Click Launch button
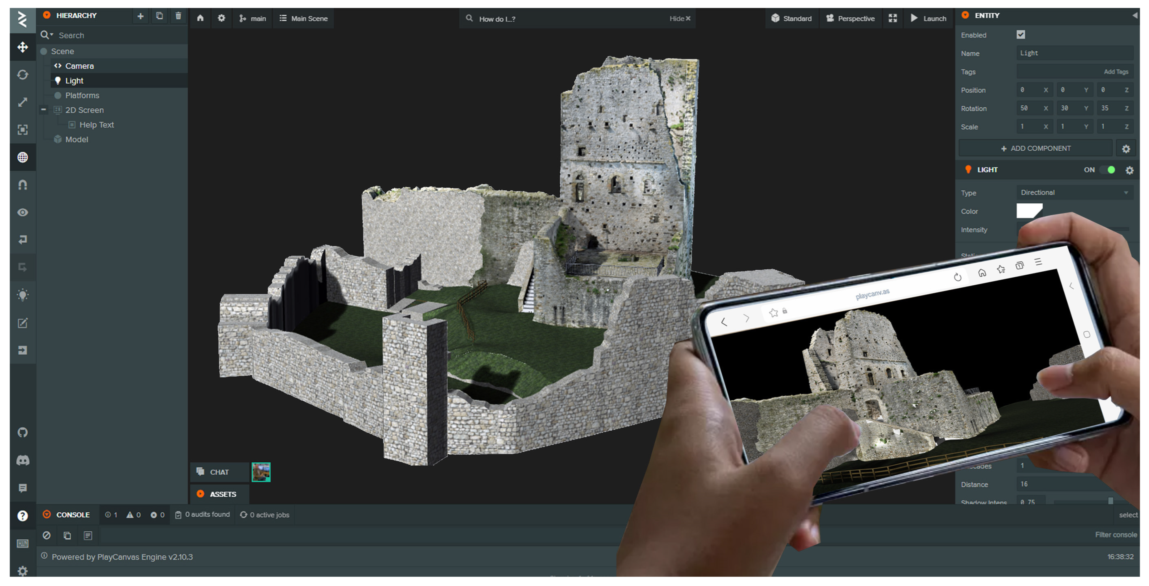The width and height of the screenshot is (1149, 586). [929, 18]
